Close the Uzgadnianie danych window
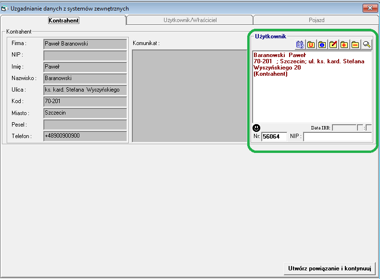 click(369, 8)
